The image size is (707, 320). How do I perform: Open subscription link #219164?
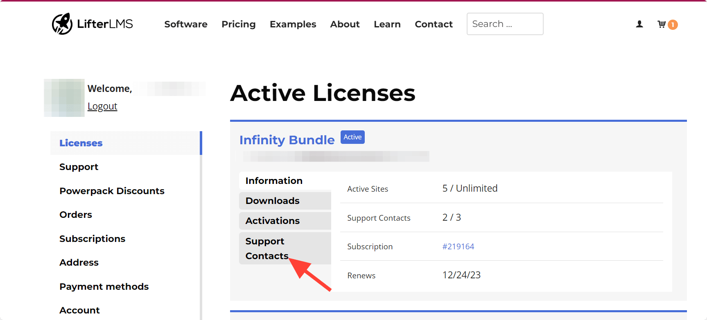point(458,246)
